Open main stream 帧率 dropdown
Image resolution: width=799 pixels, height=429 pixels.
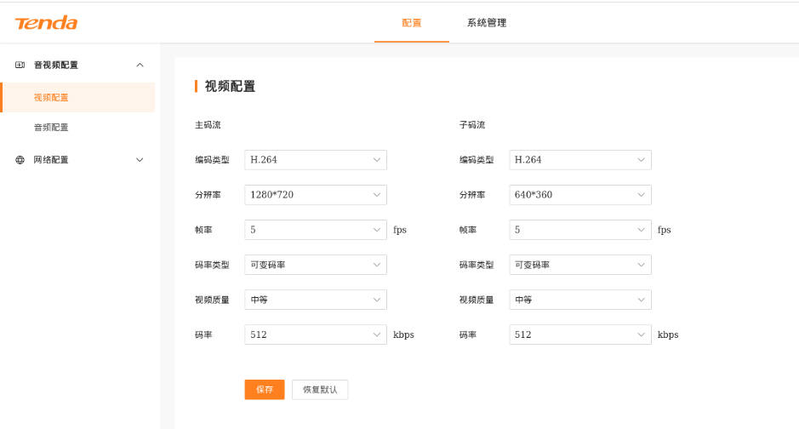click(315, 230)
